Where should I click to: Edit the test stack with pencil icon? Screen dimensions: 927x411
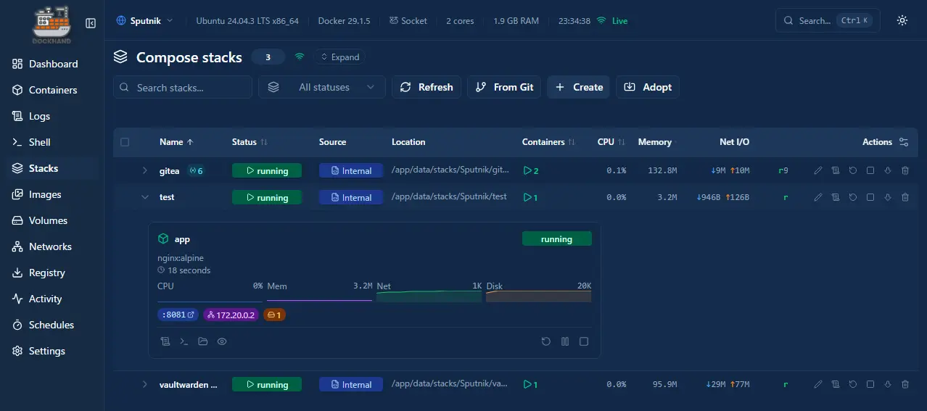point(818,197)
